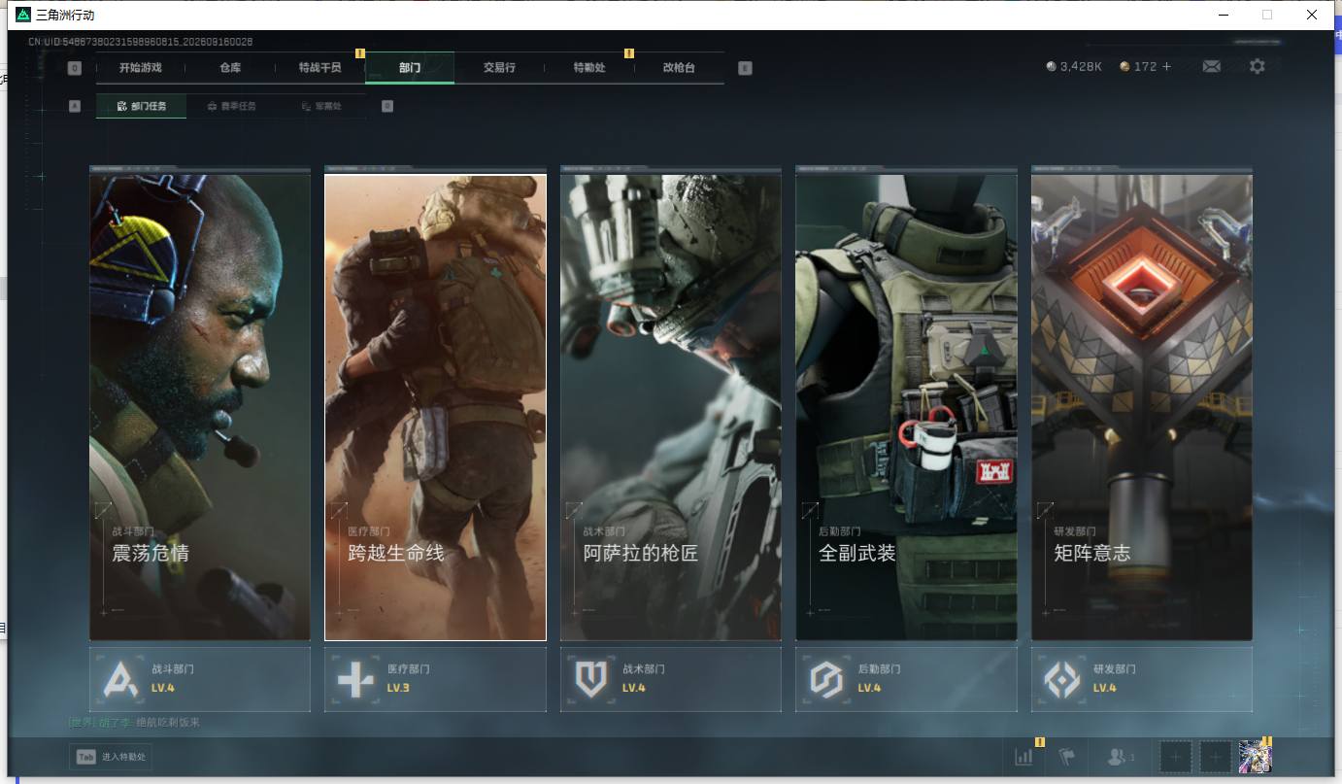Image resolution: width=1342 pixels, height=784 pixels.
Task: Click the 3,428K balance text
Action: [x=1081, y=67]
